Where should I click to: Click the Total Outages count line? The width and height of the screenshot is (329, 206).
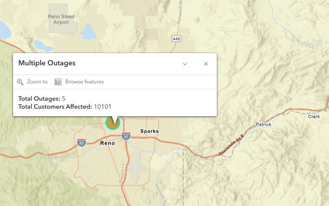click(x=42, y=99)
